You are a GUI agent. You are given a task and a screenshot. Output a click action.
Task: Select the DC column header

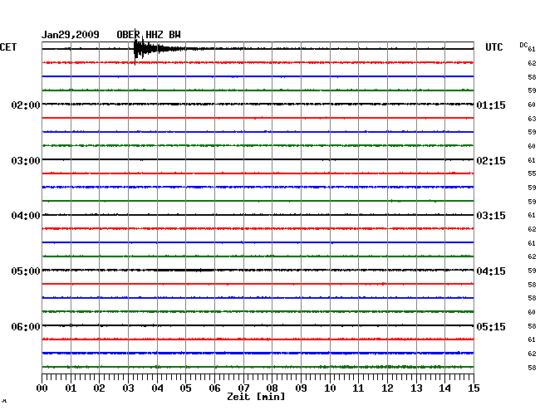523,45
